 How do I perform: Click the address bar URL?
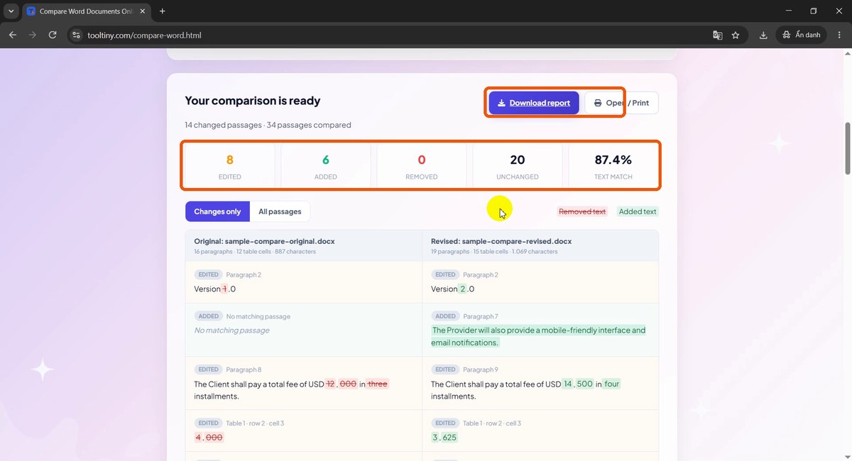(145, 35)
